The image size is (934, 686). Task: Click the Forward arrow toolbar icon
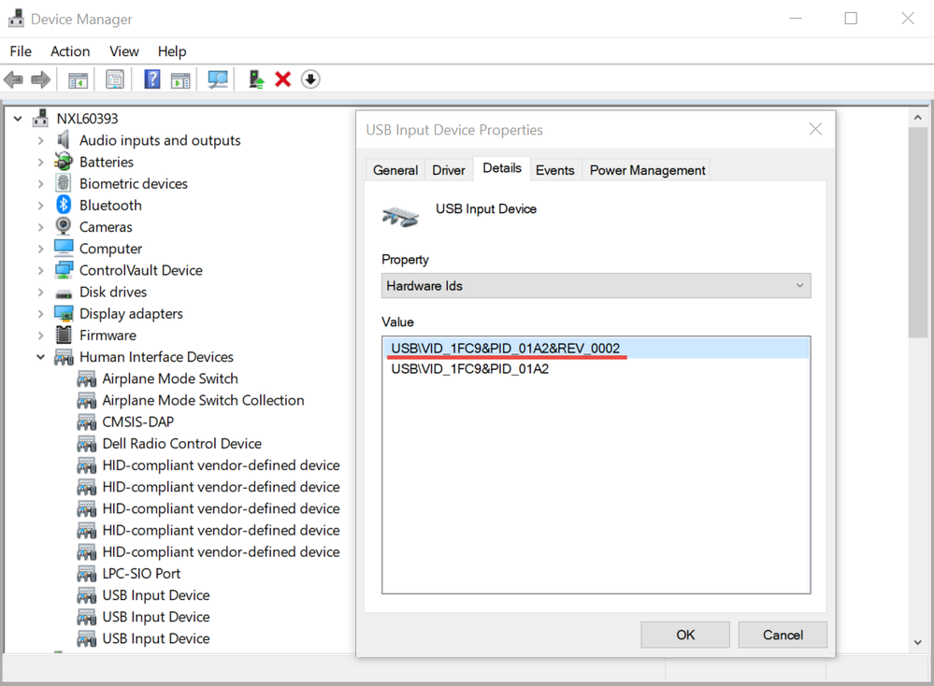pos(40,79)
